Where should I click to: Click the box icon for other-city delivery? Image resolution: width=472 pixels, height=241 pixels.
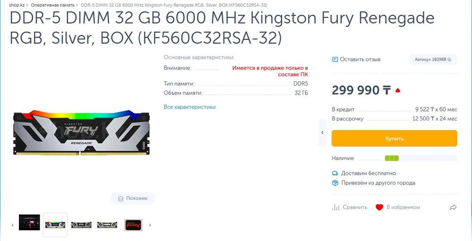pyautogui.click(x=335, y=183)
